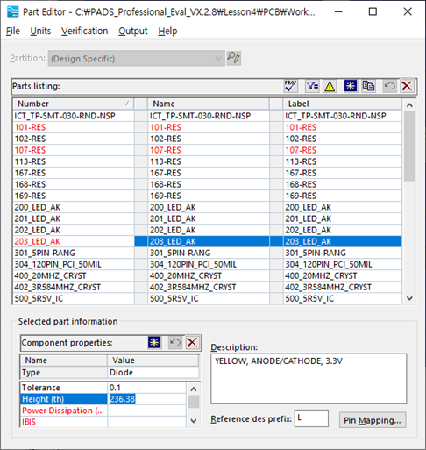Select 101-RES in the Number column
The width and height of the screenshot is (426, 450).
point(74,127)
